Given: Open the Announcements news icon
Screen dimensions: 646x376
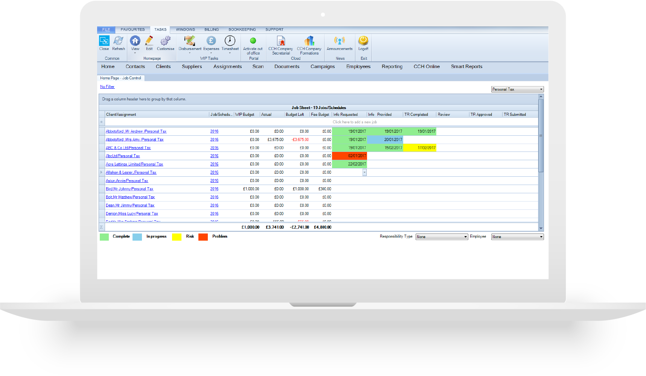Looking at the screenshot, I should point(339,41).
